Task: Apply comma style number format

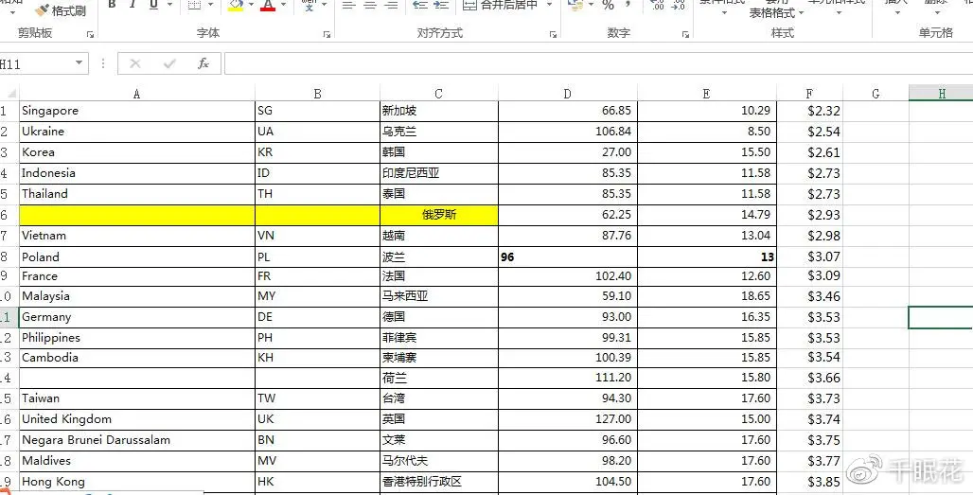Action: click(628, 5)
